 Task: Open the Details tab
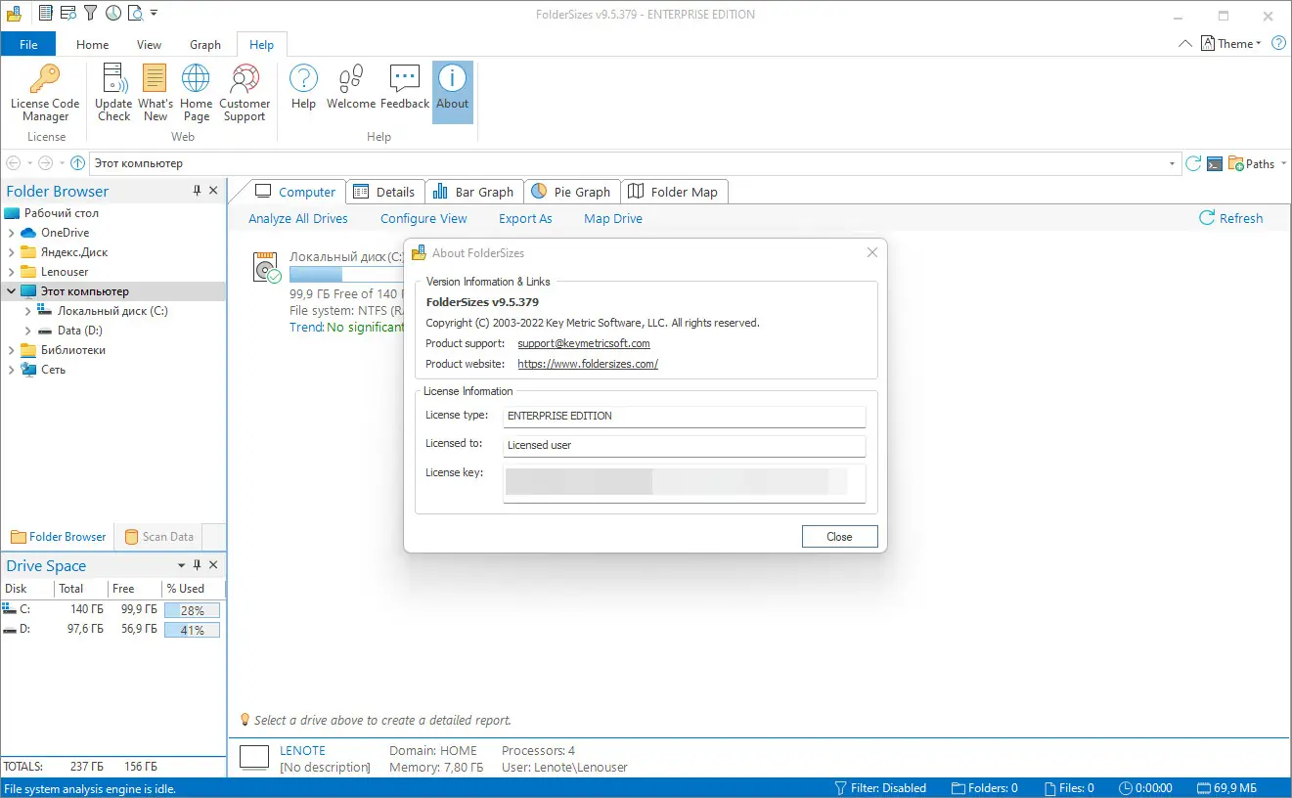(x=384, y=192)
